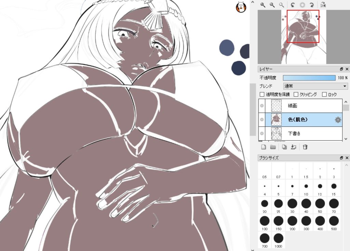Undock the ブラシサイズ panel
This screenshot has width=350, height=251.
point(341,158)
